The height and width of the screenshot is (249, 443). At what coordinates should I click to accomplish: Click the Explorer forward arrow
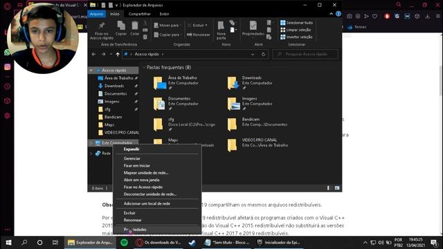103,54
